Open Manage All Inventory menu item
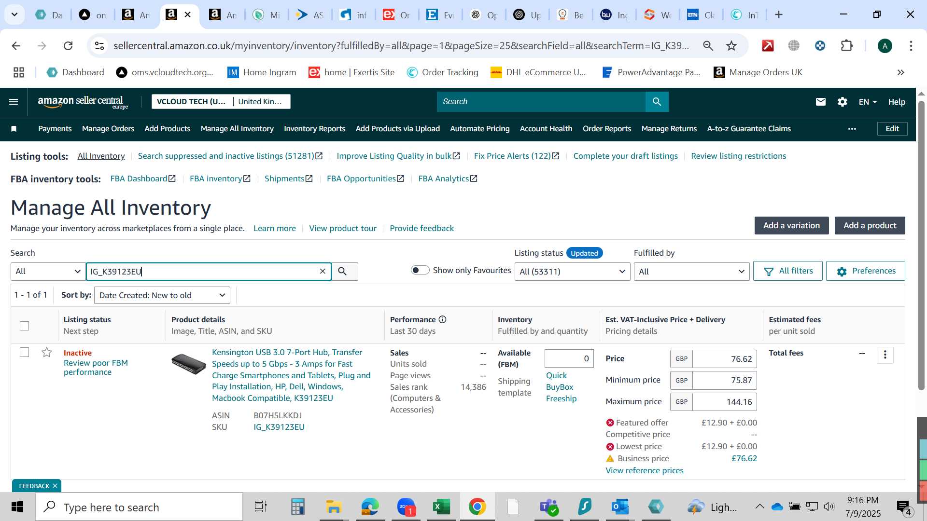927x521 pixels. coord(237,129)
